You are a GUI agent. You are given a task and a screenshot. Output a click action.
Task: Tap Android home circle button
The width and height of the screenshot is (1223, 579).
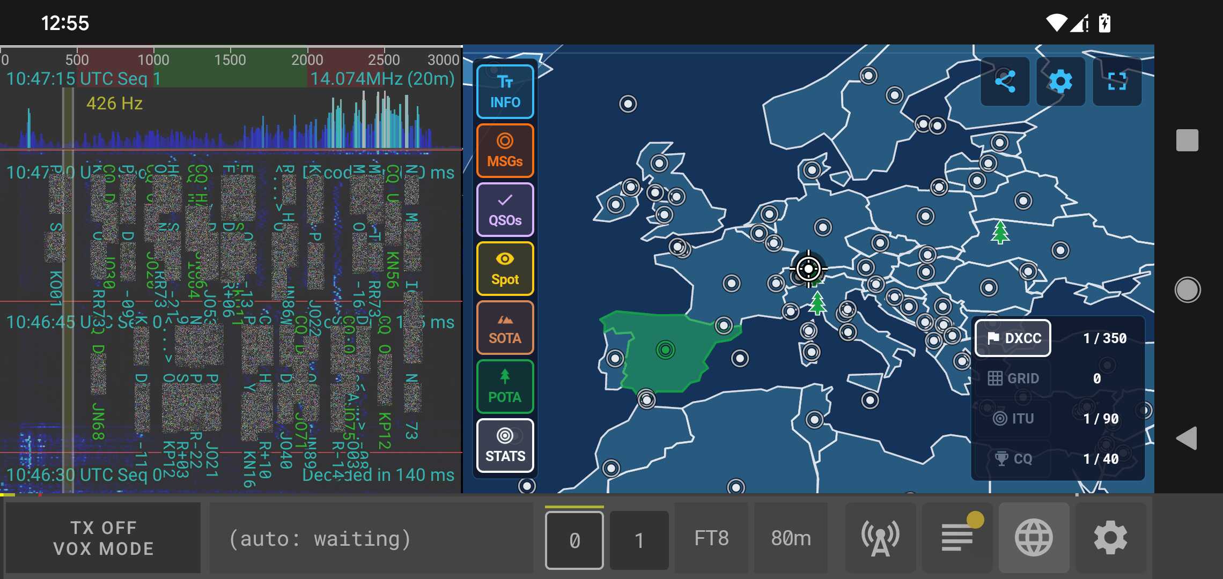pyautogui.click(x=1187, y=290)
